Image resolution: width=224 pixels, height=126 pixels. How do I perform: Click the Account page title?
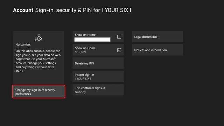pos(23,10)
